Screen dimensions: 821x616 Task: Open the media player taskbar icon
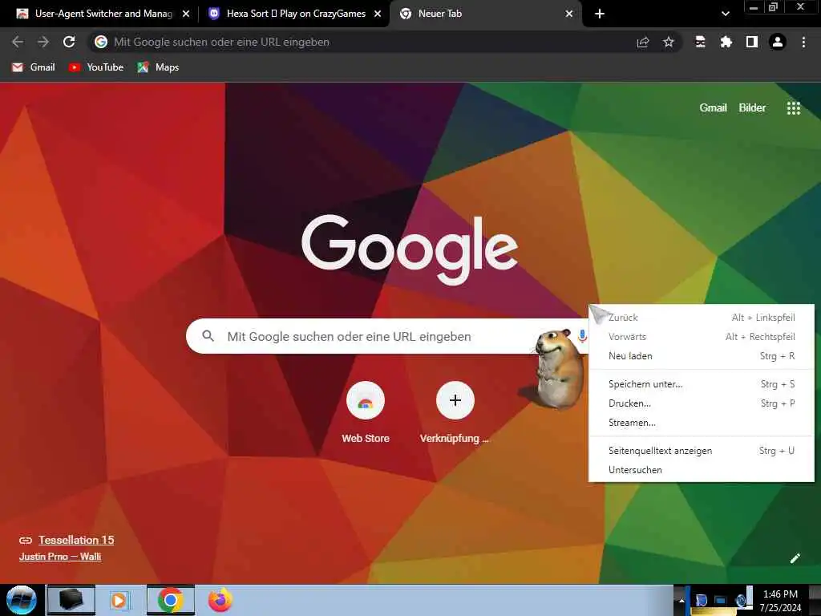(119, 600)
